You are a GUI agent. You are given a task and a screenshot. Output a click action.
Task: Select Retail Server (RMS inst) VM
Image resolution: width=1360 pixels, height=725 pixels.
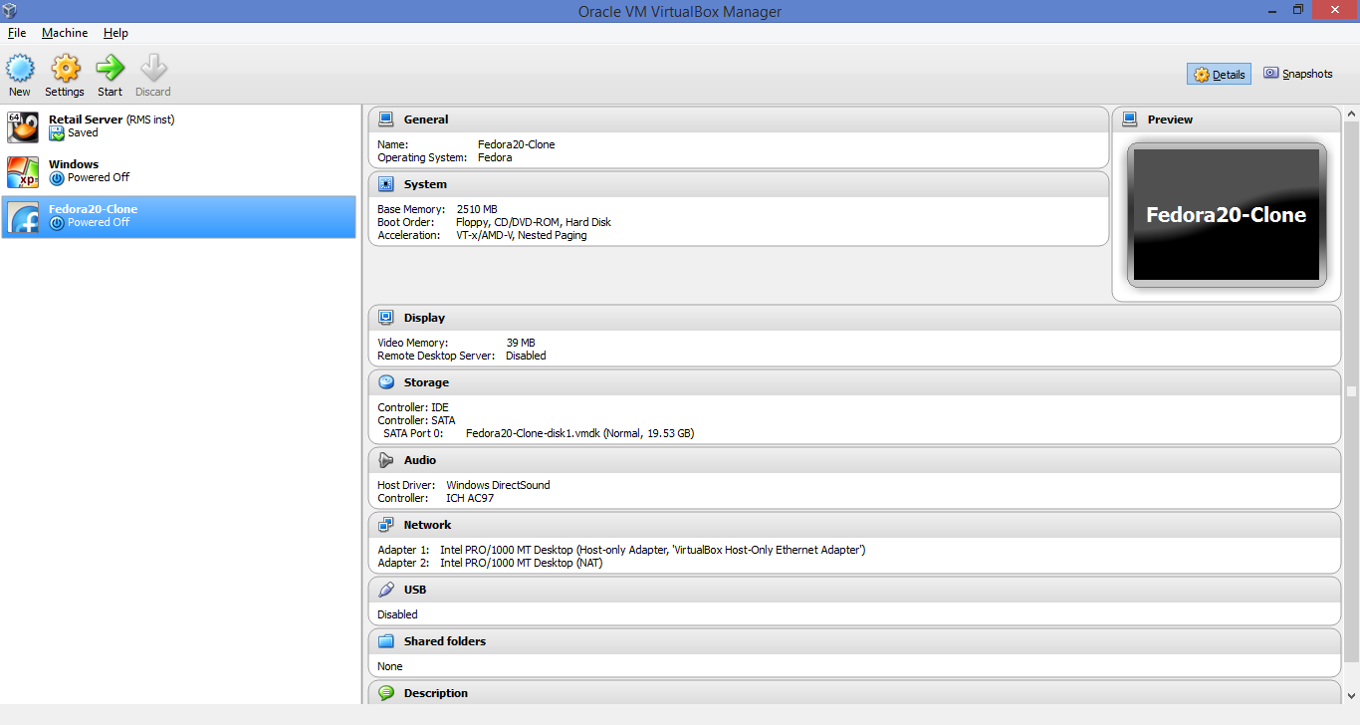(178, 126)
